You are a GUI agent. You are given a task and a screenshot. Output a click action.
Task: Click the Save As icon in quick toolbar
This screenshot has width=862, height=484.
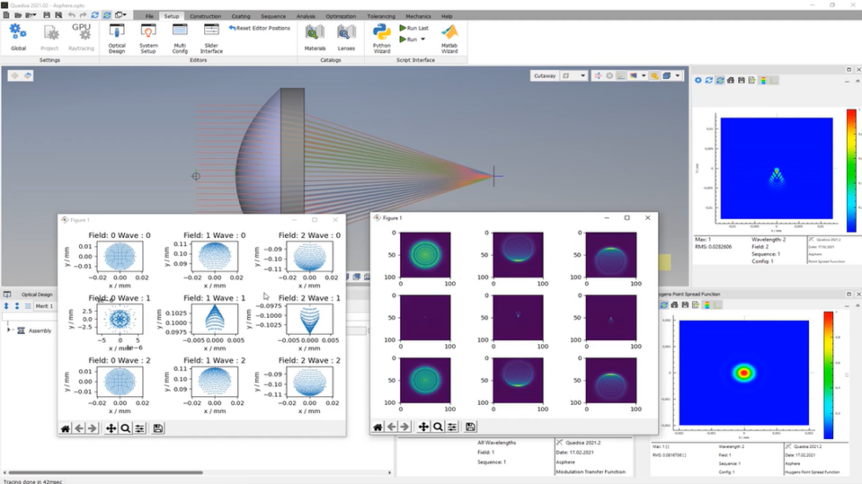[58, 15]
